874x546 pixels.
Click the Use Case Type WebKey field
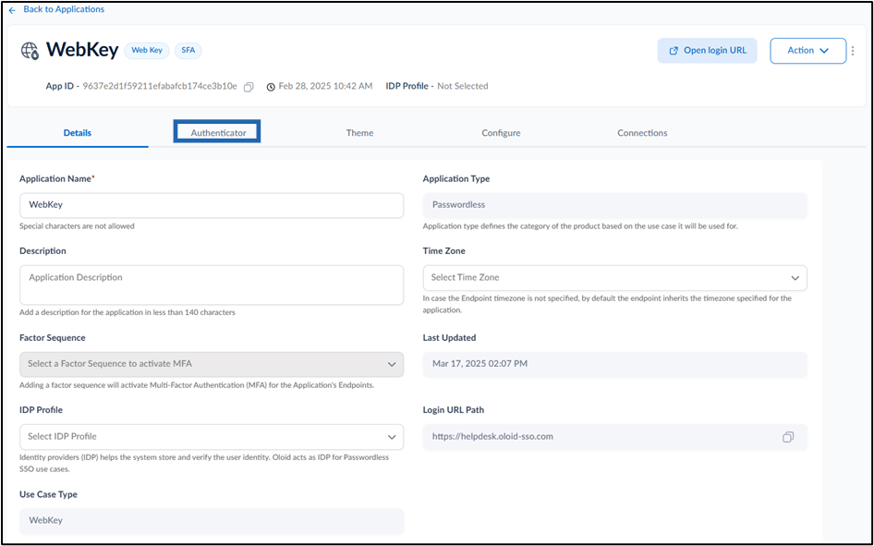click(212, 520)
